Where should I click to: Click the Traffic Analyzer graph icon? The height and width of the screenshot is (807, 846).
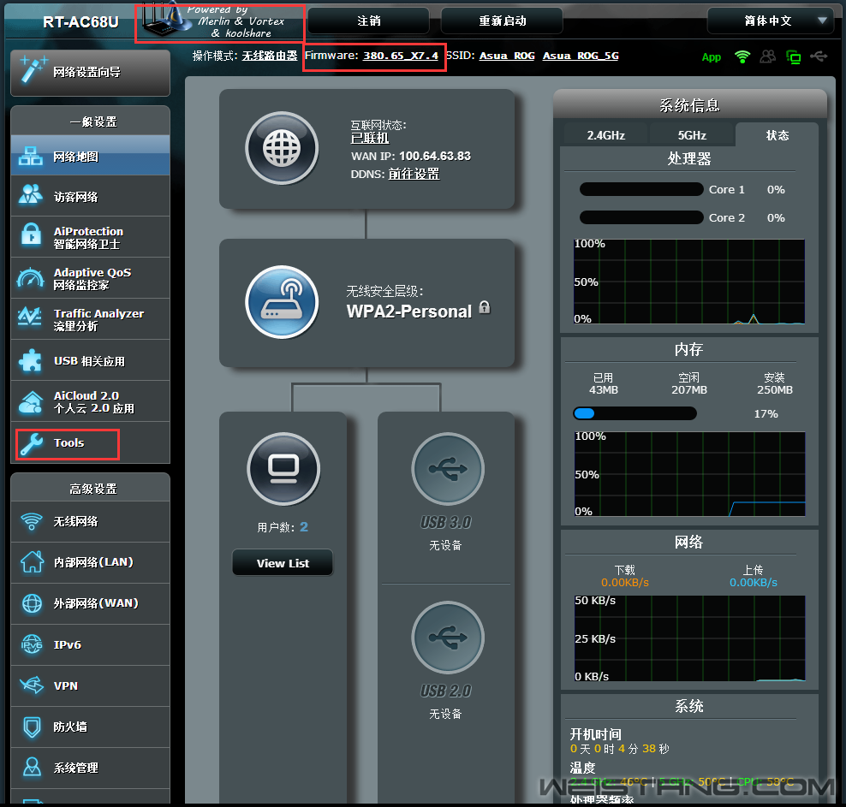[30, 317]
